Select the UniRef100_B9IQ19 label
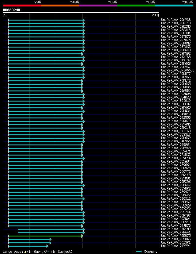The image size is (196, 254). (176, 101)
